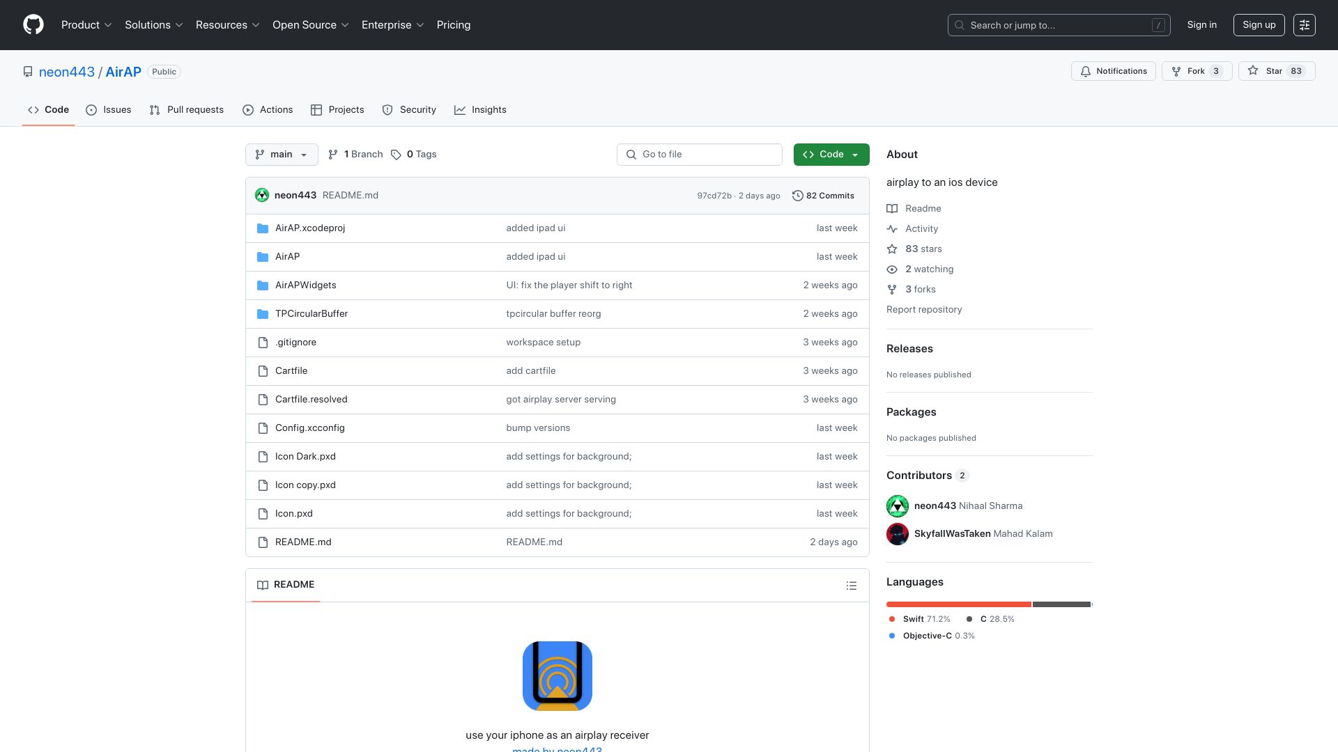This screenshot has height=752, width=1338.
Task: Click the TPCircularBuffer folder icon
Action: coord(263,314)
